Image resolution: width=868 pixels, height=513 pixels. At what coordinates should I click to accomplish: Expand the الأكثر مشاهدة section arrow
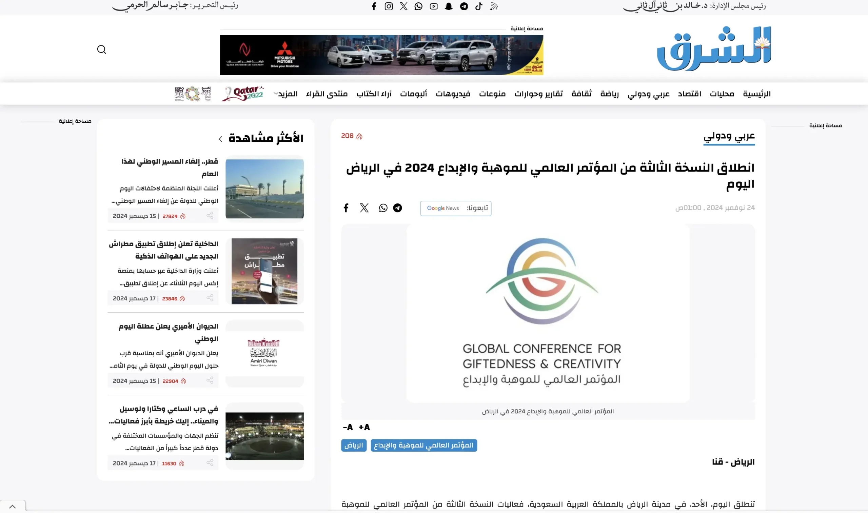point(220,139)
